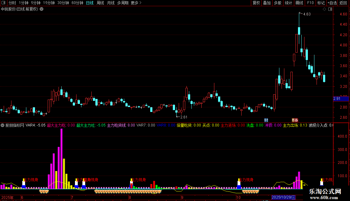The height and width of the screenshot is (201, 350).
Task: Click the 2.61 low price annotation
Action: point(184,117)
